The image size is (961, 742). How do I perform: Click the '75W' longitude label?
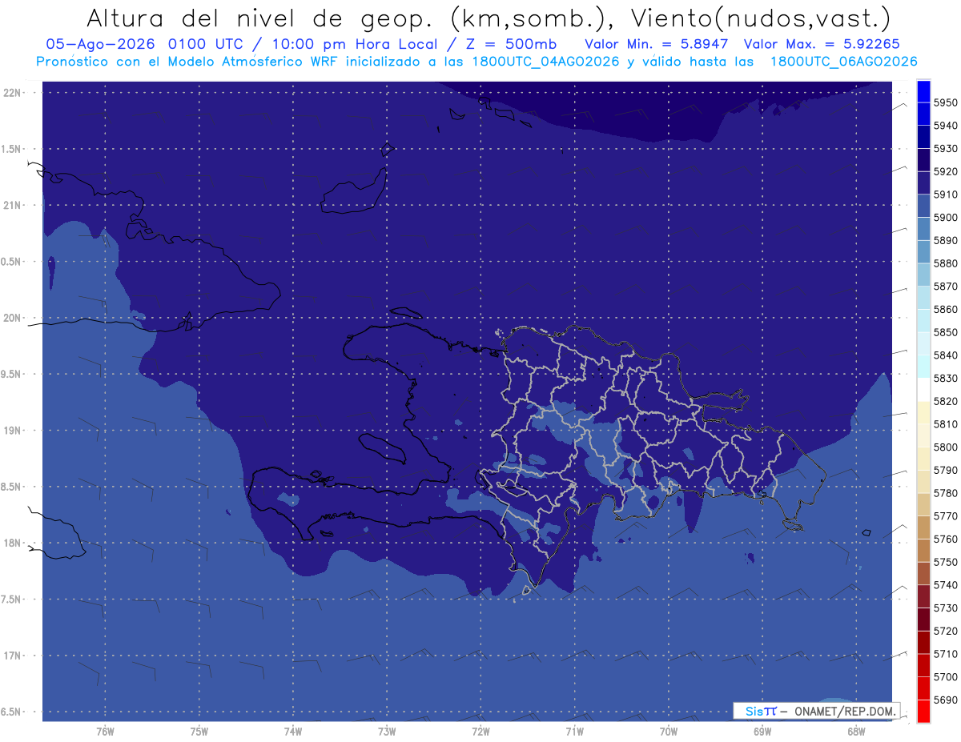tap(199, 732)
